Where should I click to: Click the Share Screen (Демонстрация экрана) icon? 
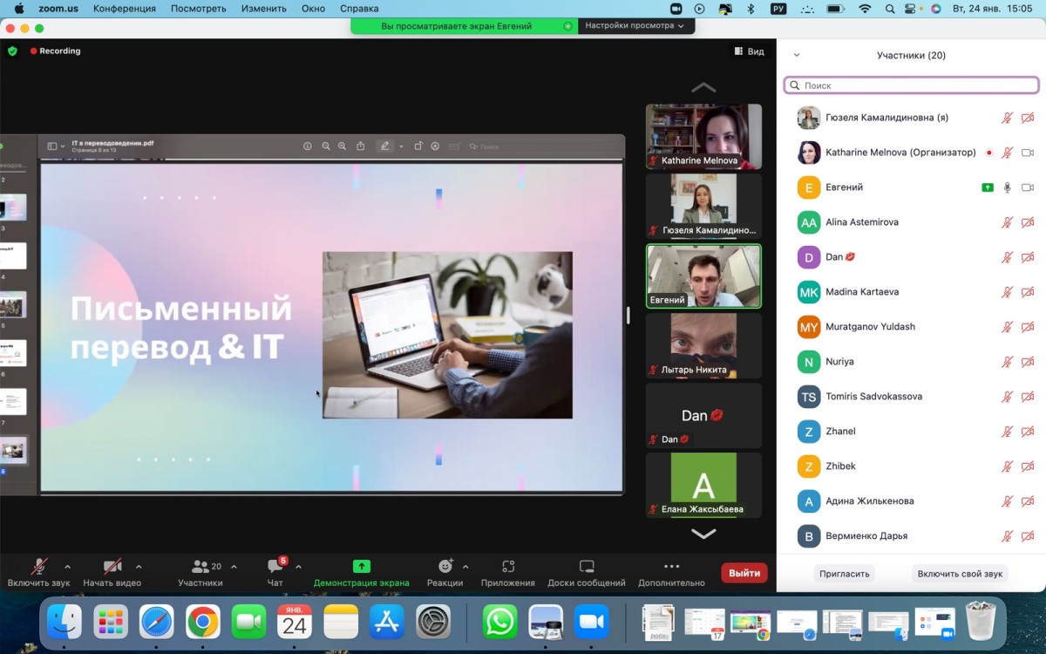pyautogui.click(x=361, y=567)
